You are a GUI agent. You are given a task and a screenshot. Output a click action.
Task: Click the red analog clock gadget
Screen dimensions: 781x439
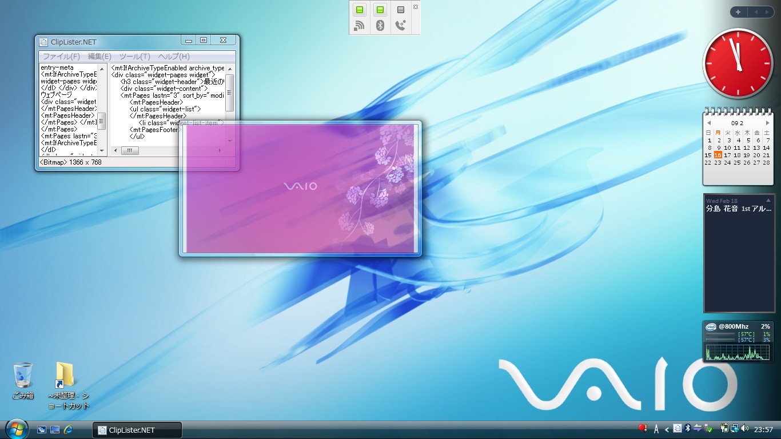[738, 63]
